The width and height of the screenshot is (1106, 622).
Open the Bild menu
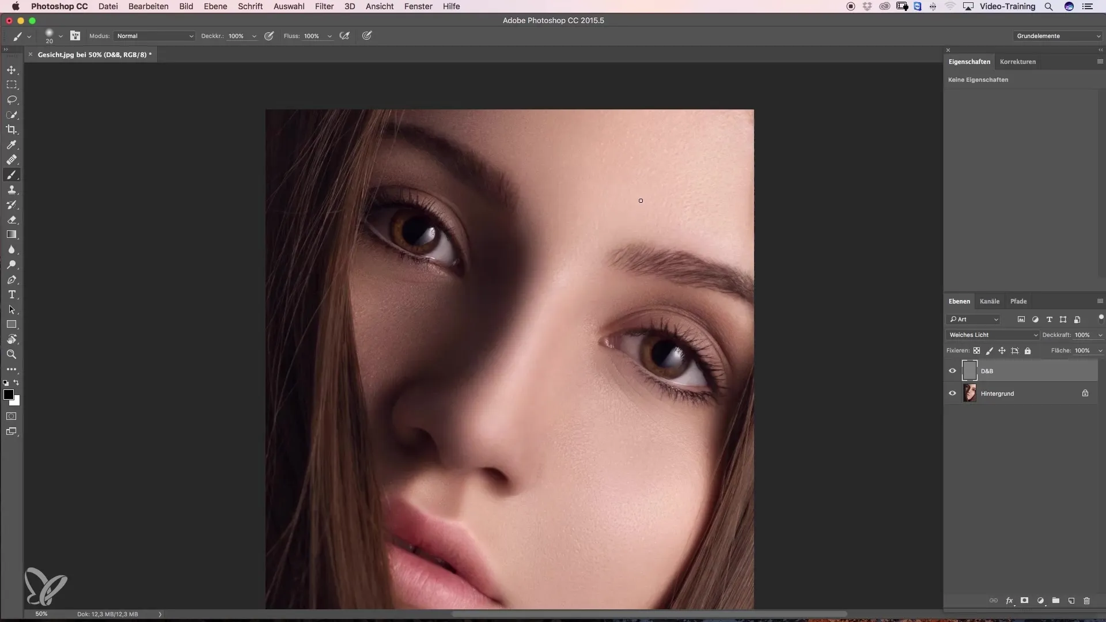(186, 6)
